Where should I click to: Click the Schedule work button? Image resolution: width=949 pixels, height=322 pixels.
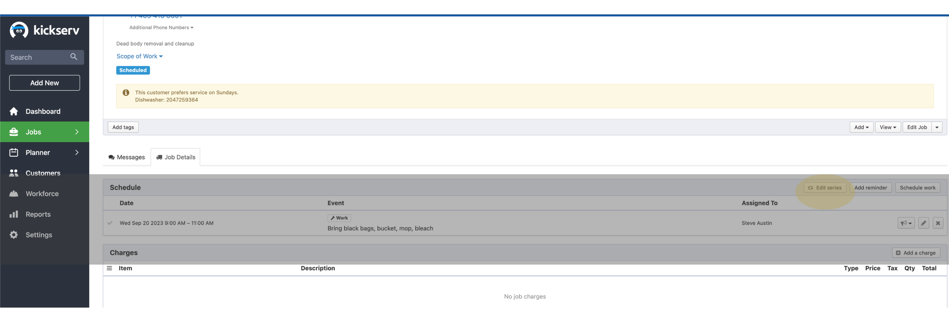917,188
